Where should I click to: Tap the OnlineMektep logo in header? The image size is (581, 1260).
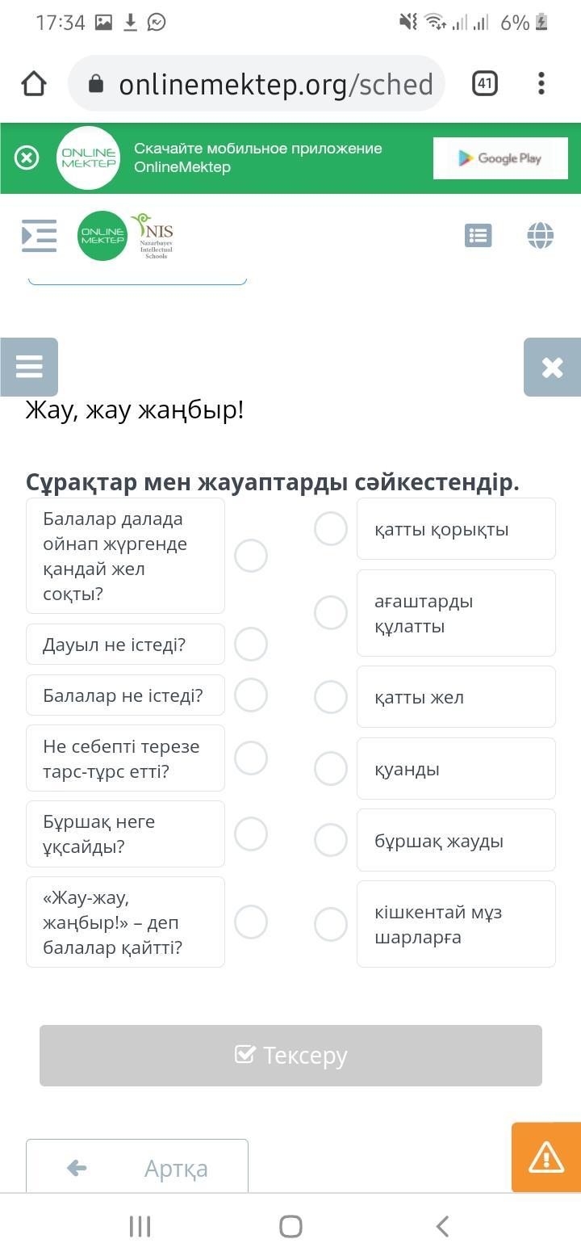click(102, 236)
